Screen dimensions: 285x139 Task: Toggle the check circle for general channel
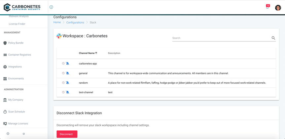coord(63,73)
